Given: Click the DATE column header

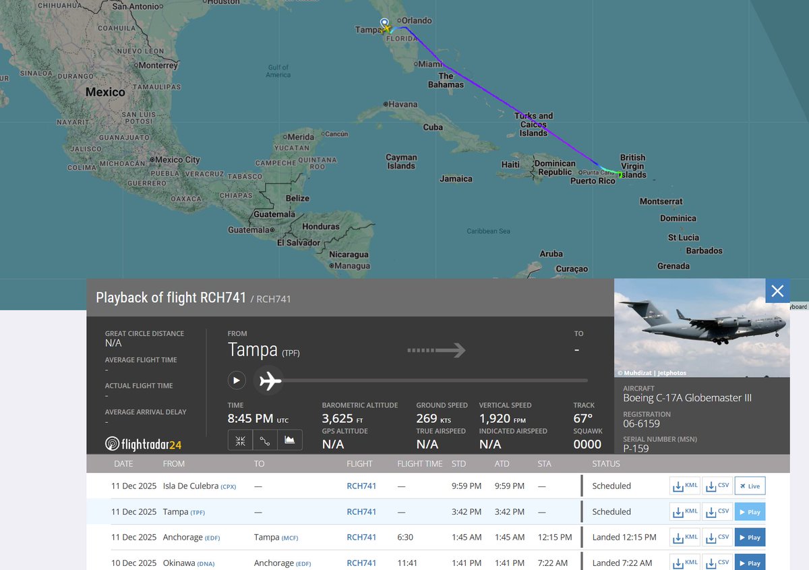Looking at the screenshot, I should click(x=123, y=464).
